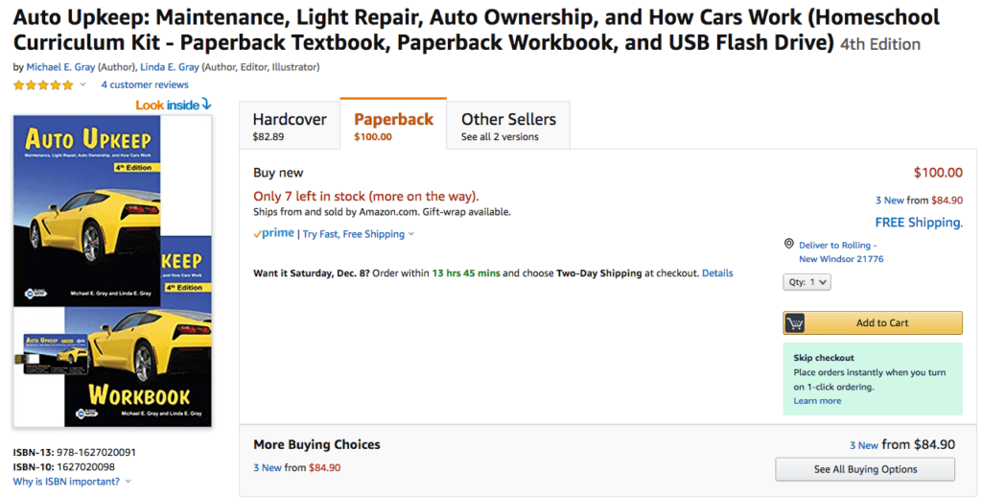This screenshot has width=982, height=498.
Task: Click the five-star rating icon
Action: click(43, 85)
